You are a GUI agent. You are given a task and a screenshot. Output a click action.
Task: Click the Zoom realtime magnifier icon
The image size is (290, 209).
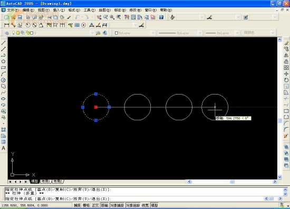click(x=105, y=17)
